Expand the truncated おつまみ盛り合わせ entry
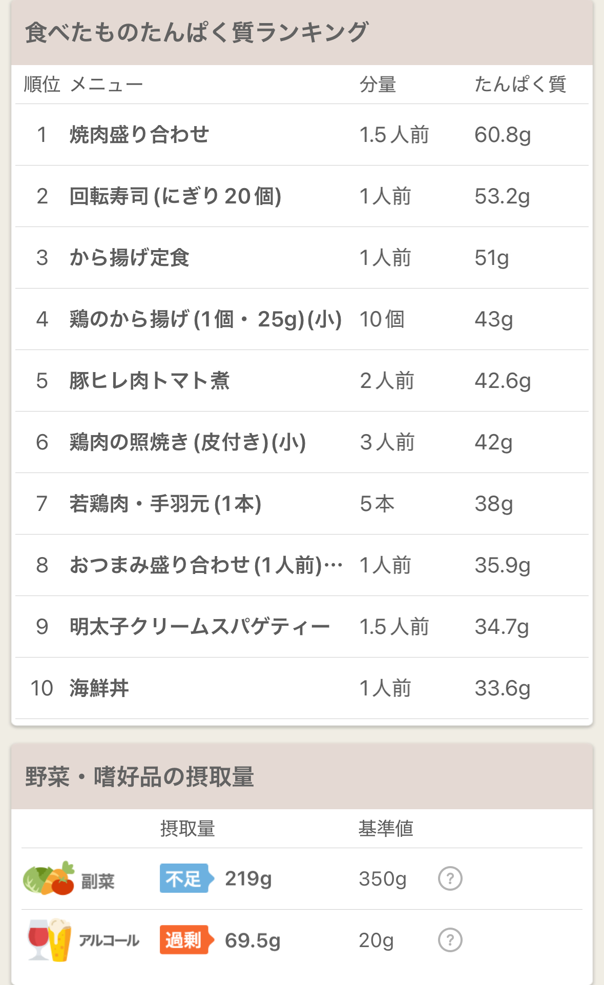 [x=302, y=565]
